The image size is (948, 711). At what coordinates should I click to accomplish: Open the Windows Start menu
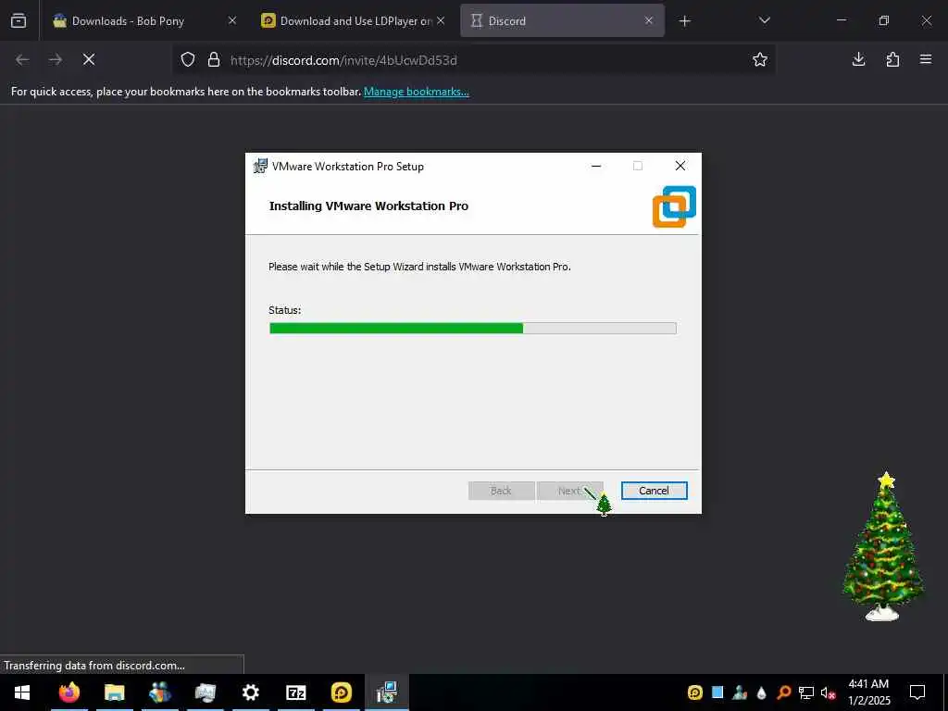(x=22, y=692)
